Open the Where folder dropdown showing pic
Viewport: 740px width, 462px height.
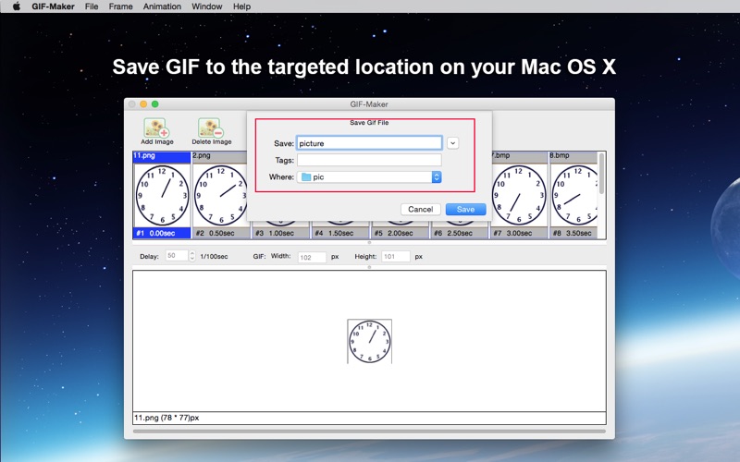click(x=369, y=177)
